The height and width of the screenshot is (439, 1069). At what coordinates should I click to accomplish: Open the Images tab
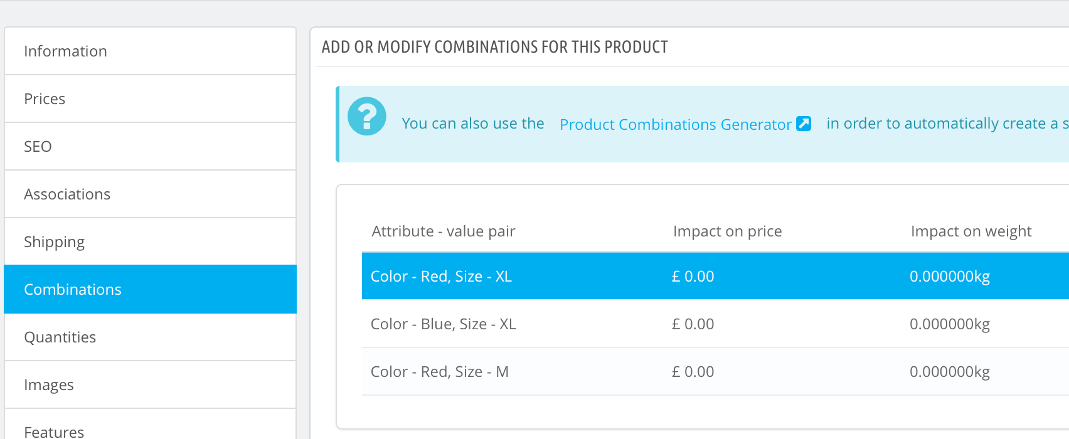150,384
